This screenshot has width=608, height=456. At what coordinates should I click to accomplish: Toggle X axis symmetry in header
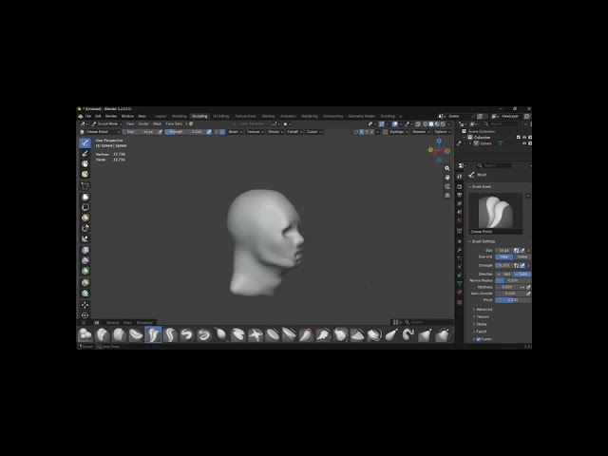point(362,132)
